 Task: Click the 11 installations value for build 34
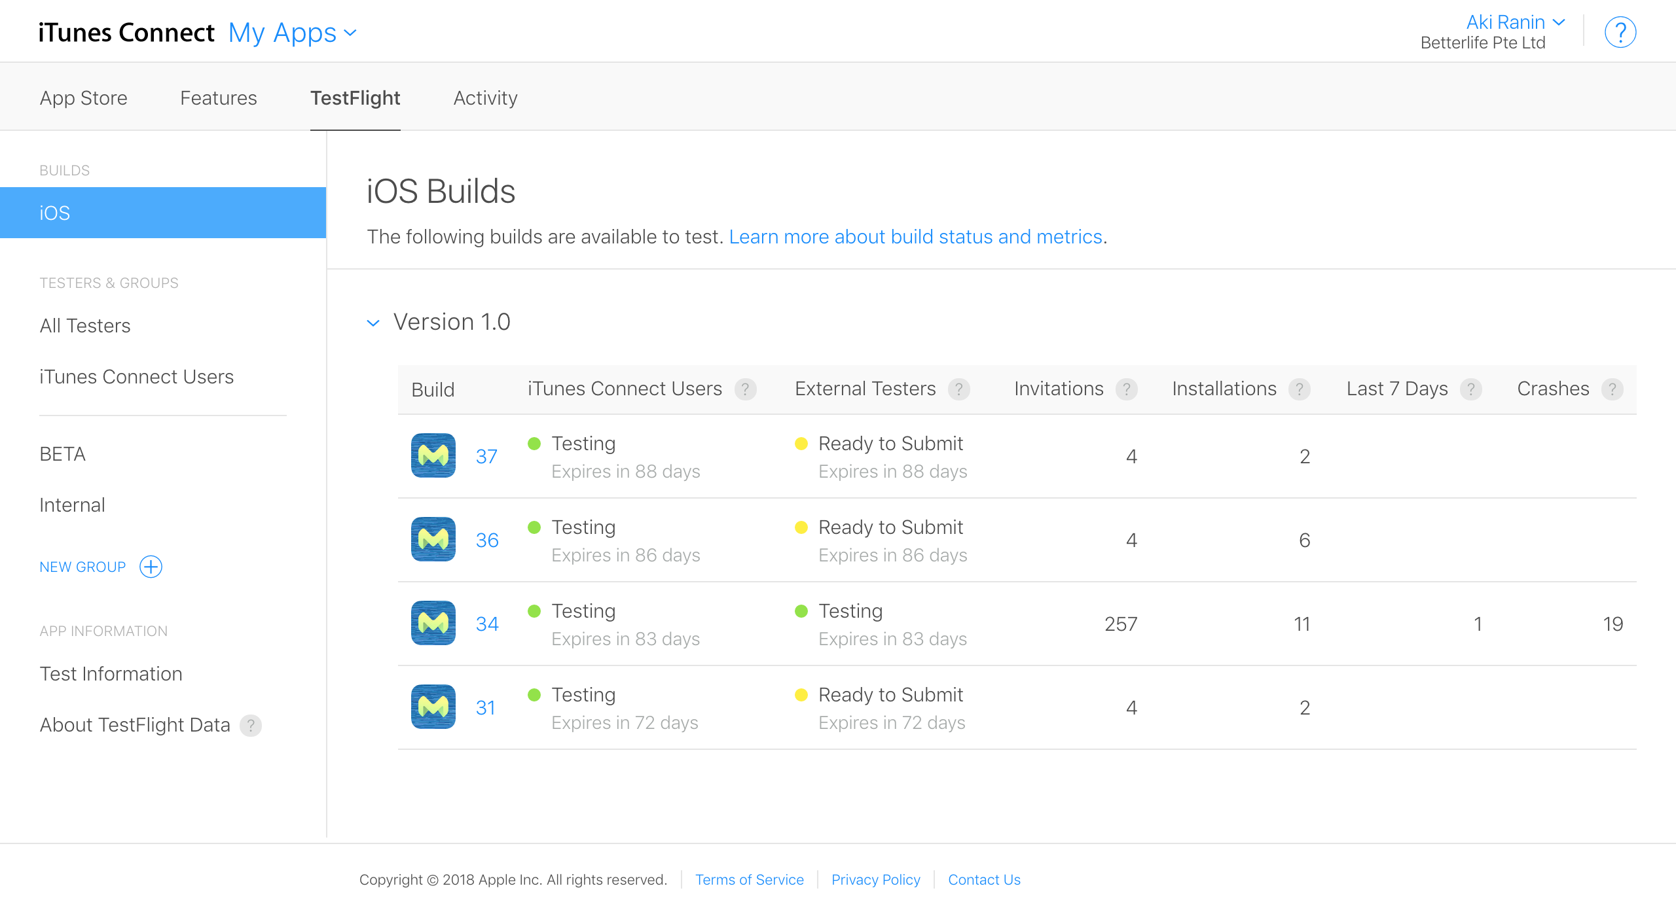pos(1302,624)
